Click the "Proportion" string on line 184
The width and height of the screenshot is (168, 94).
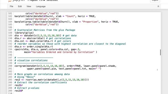90,22
